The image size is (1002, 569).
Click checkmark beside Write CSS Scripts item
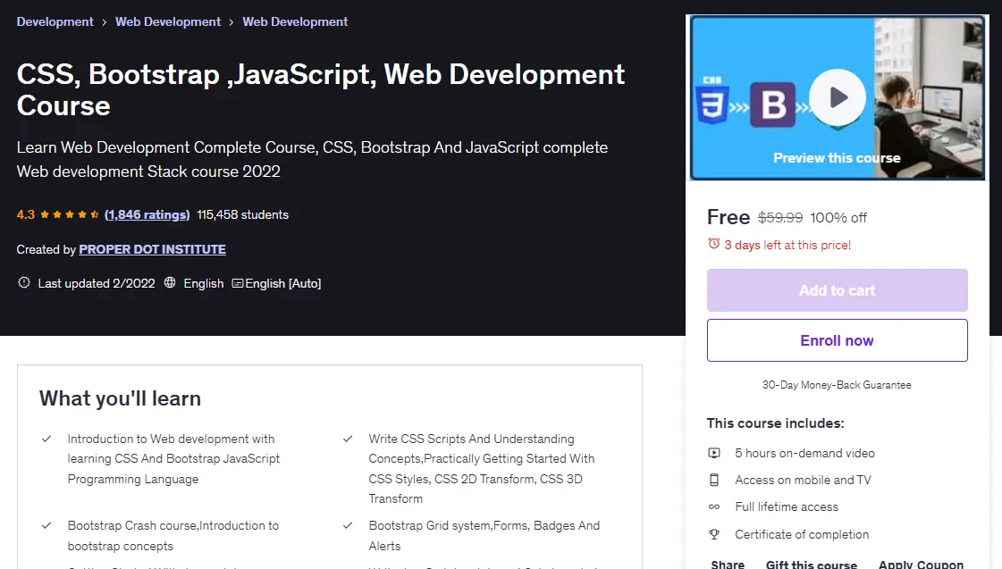348,439
